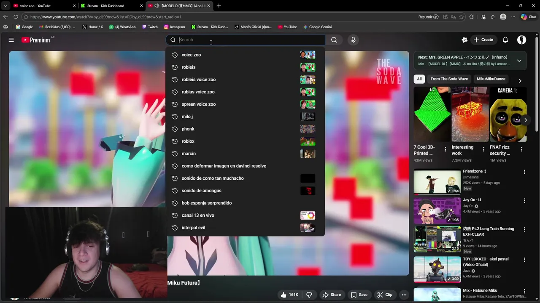540x303 pixels.
Task: Start voice search with microphone icon
Action: pos(353,40)
